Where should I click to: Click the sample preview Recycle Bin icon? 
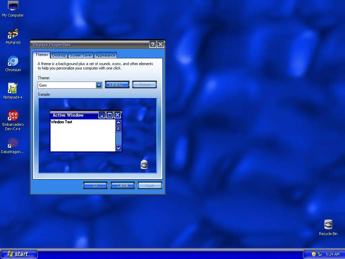coord(144,165)
